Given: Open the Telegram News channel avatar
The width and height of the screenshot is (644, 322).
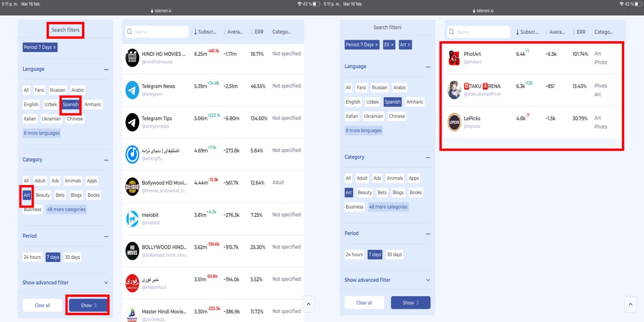Looking at the screenshot, I should (132, 90).
